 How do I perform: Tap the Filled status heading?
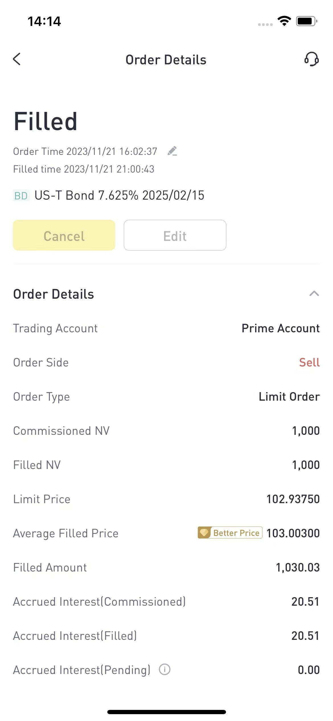pos(46,122)
